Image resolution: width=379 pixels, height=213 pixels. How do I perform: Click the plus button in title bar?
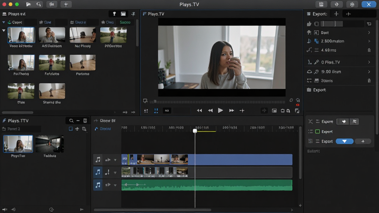(66, 4)
